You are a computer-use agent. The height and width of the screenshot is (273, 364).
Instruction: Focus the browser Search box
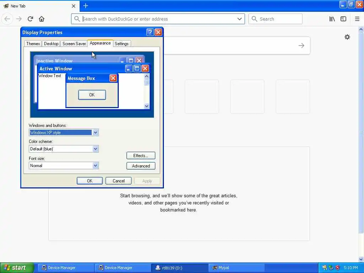point(275,19)
